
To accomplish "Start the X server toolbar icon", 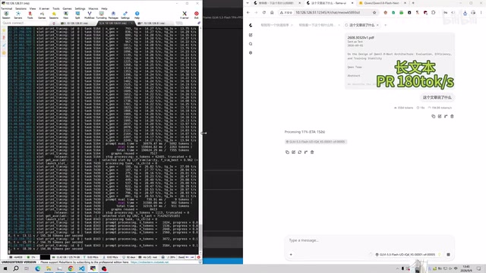I will pos(185,15).
